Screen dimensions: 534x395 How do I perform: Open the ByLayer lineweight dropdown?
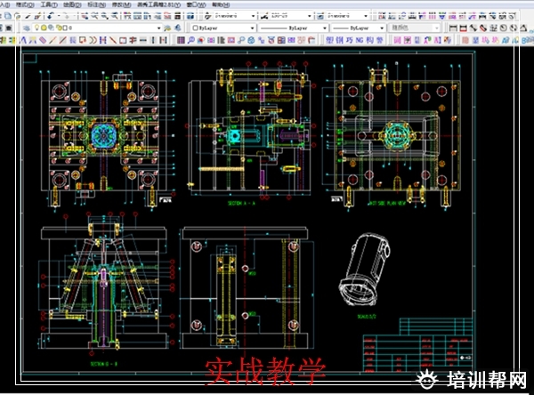click(384, 28)
